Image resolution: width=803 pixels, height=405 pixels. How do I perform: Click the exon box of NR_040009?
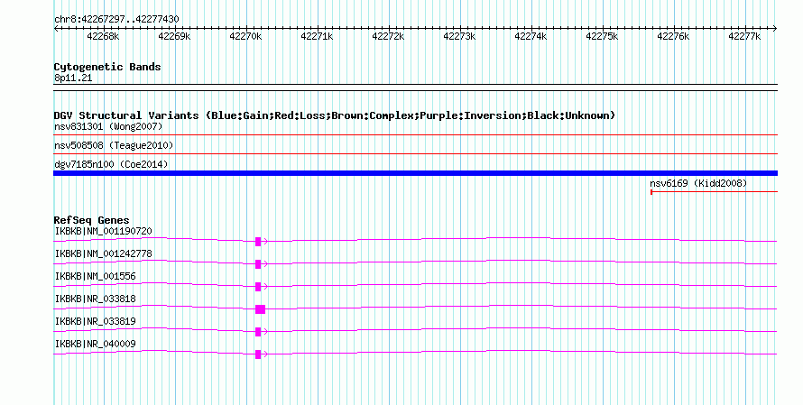point(258,354)
